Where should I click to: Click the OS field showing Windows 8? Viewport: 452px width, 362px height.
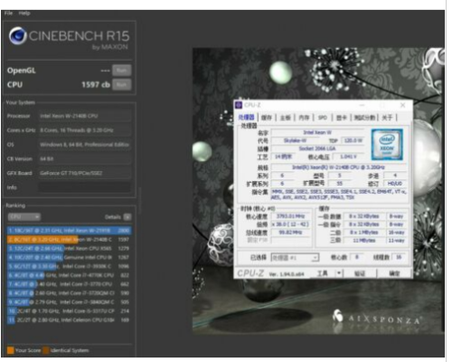coord(84,145)
